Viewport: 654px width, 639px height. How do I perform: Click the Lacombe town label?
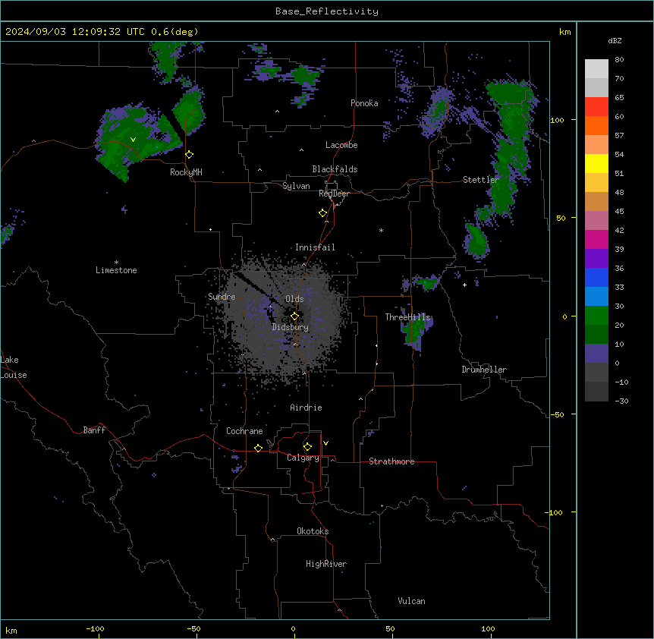coord(341,145)
